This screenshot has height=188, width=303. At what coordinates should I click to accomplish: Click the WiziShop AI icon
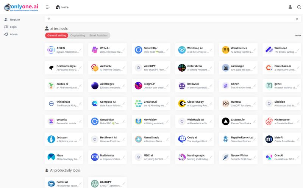point(182,50)
